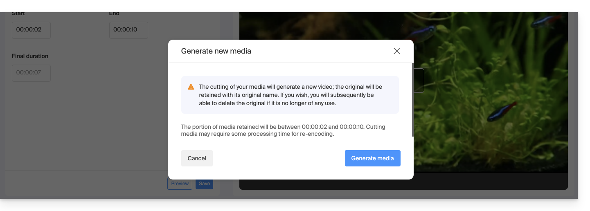This screenshot has width=590, height=211.
Task: Click the "Generate new media" dialog title
Action: 216,51
